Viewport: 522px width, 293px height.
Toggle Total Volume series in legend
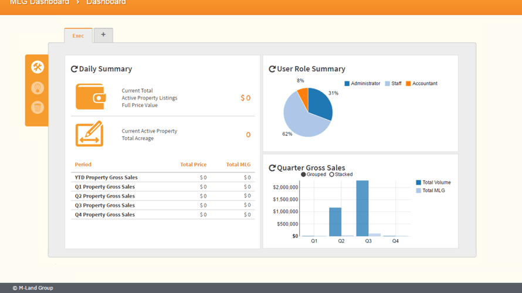pyautogui.click(x=433, y=182)
